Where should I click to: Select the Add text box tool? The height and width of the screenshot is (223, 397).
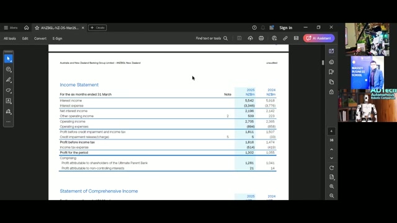coord(8,101)
